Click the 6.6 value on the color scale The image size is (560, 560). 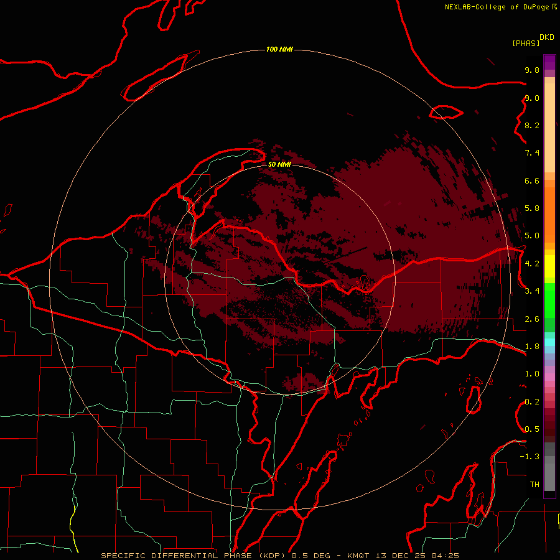(x=532, y=180)
